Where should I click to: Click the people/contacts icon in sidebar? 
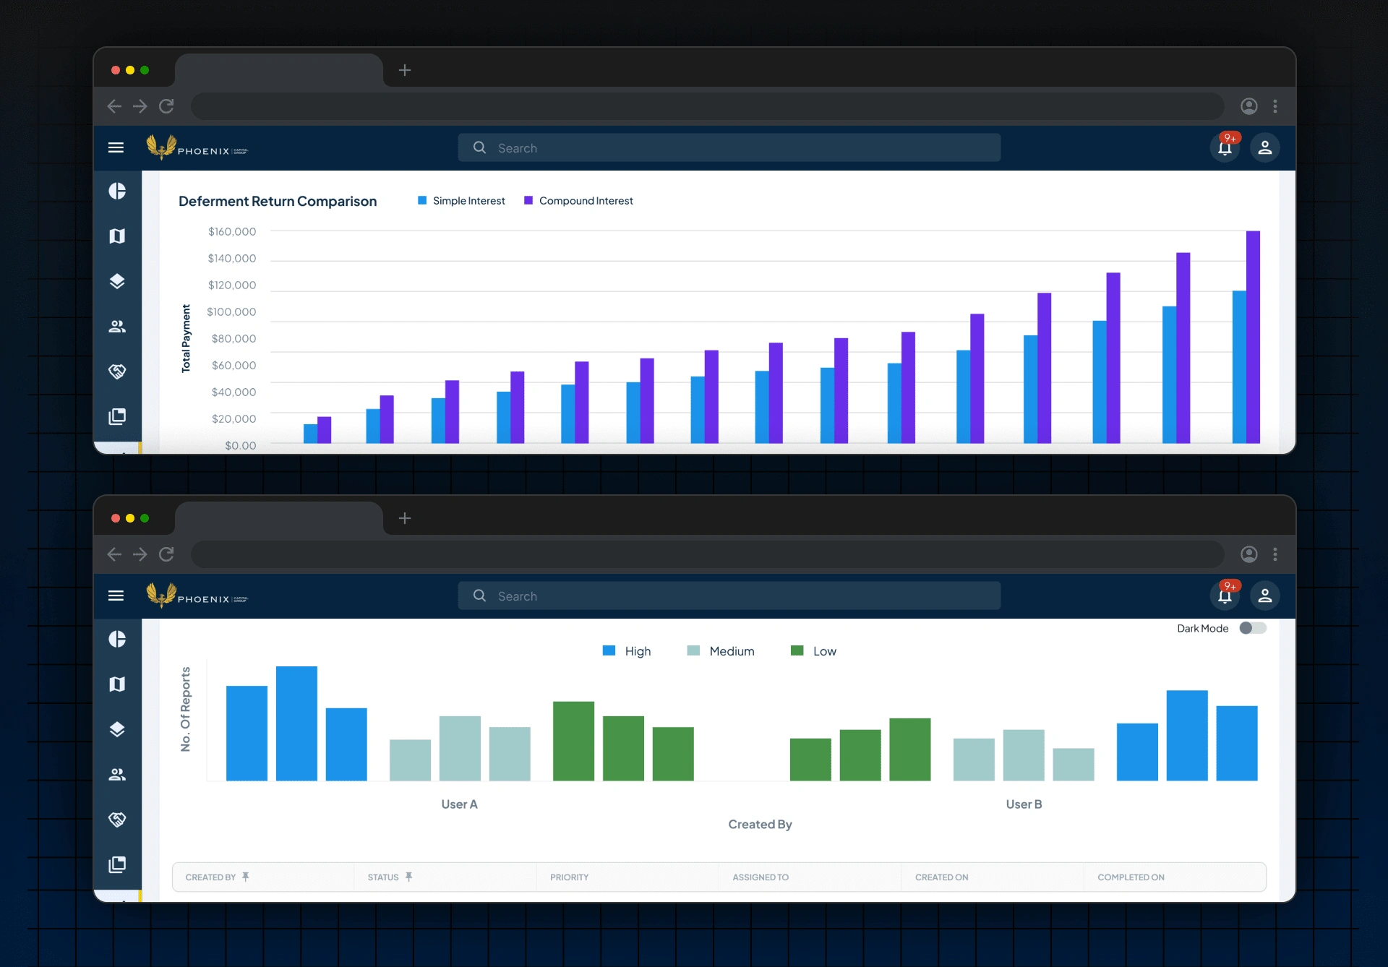119,326
